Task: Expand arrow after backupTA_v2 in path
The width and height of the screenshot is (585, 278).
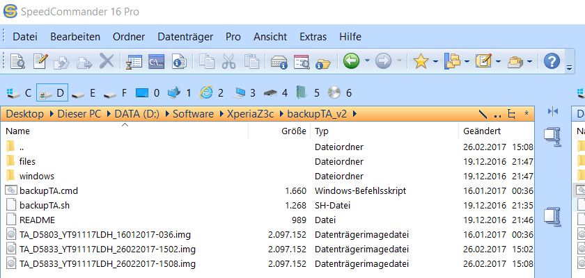Action: pyautogui.click(x=354, y=114)
